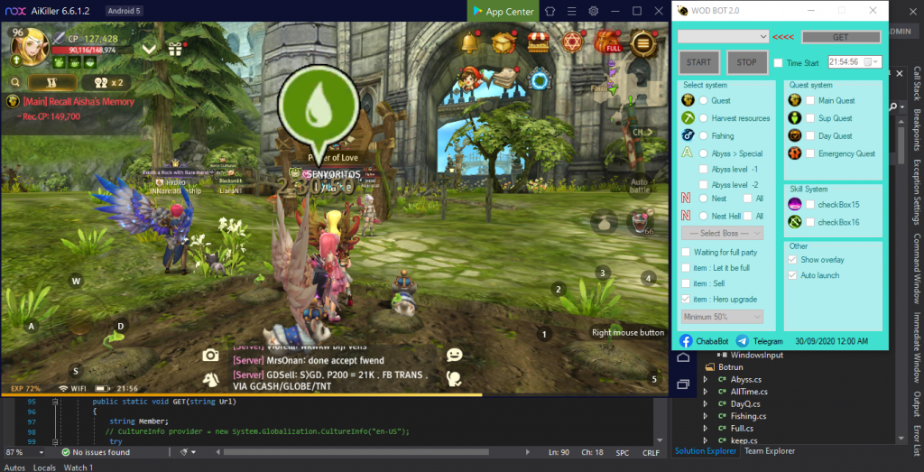Click the gift box icon in game
The image size is (924, 472).
click(x=176, y=49)
